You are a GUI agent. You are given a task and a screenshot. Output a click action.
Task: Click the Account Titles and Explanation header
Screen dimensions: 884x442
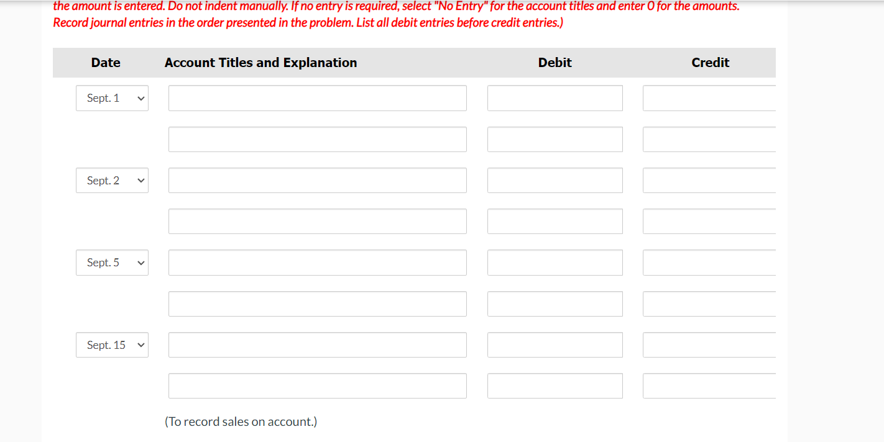click(x=260, y=62)
